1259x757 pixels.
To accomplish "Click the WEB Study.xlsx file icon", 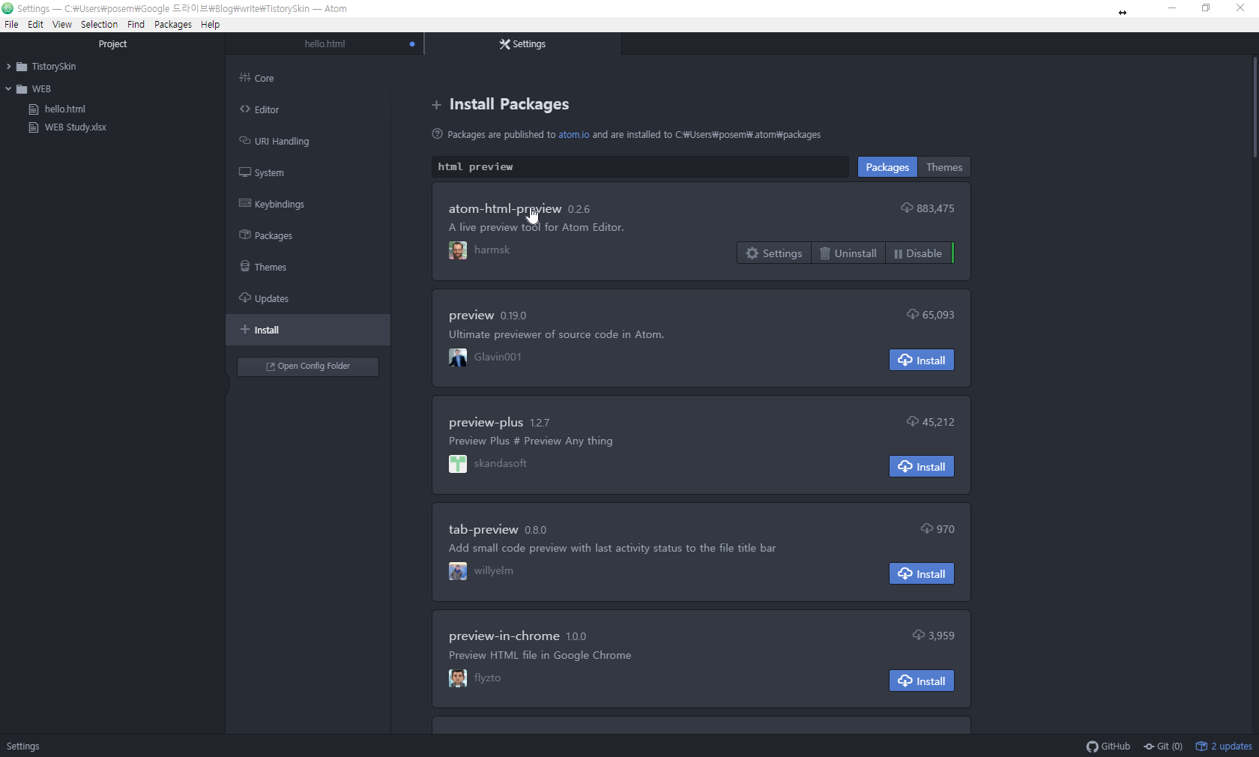I will click(34, 127).
